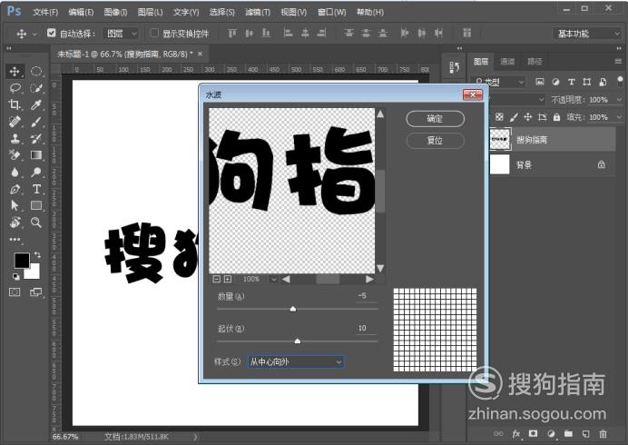Select the History Brush tool
The width and height of the screenshot is (628, 445).
point(36,138)
